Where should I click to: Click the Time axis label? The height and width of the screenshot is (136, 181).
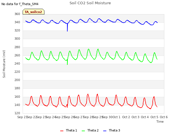click(x=160, y=122)
